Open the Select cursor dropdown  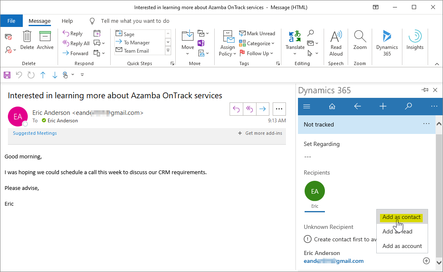312,53
